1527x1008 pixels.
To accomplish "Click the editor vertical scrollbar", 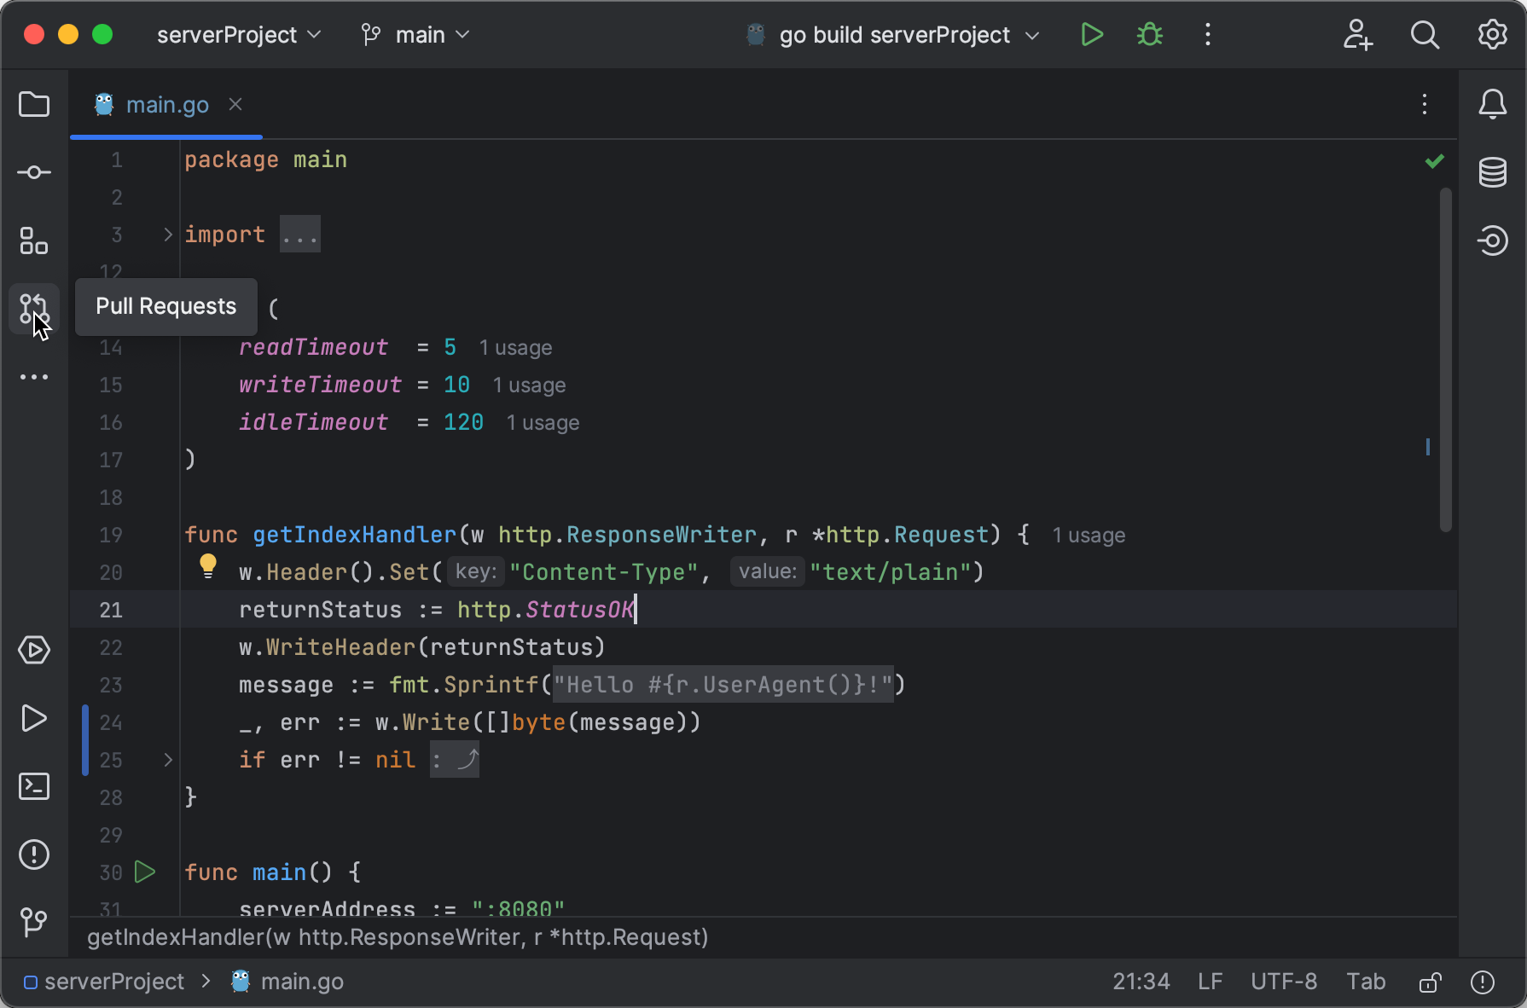I will (1444, 358).
